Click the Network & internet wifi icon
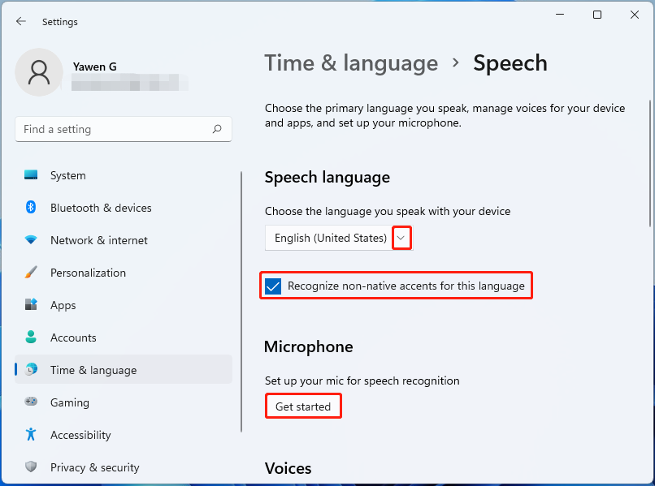This screenshot has width=655, height=486. (x=31, y=240)
